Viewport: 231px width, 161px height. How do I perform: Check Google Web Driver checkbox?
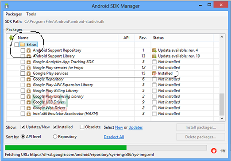(23, 108)
